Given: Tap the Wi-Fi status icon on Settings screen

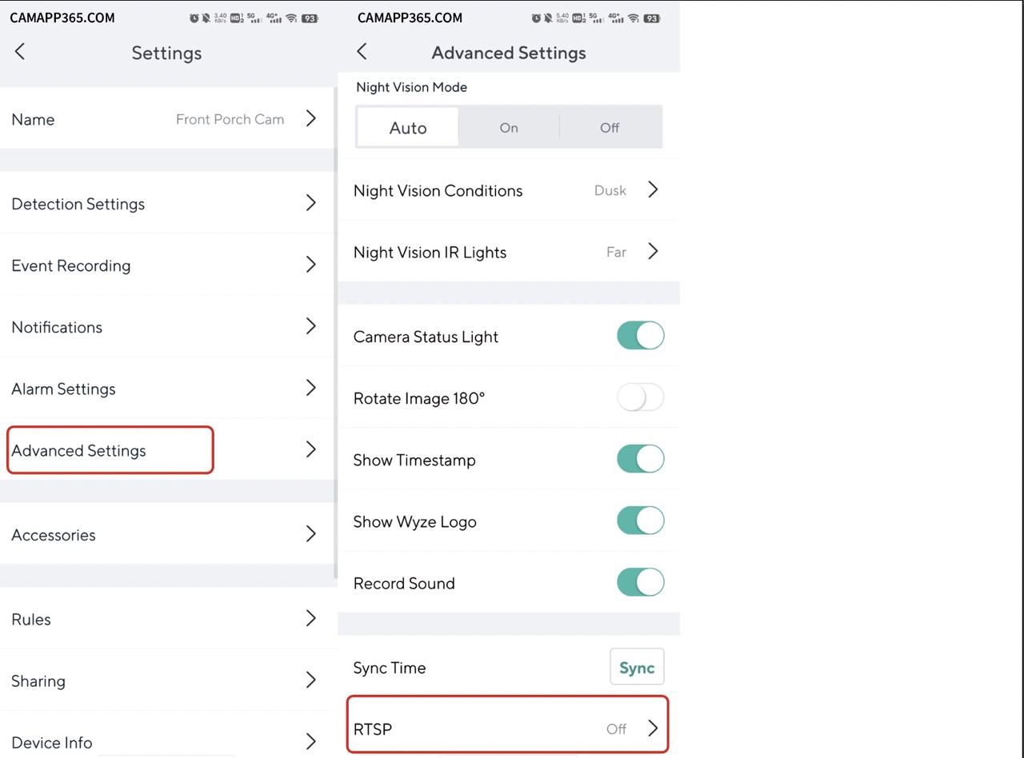Looking at the screenshot, I should click(x=291, y=18).
